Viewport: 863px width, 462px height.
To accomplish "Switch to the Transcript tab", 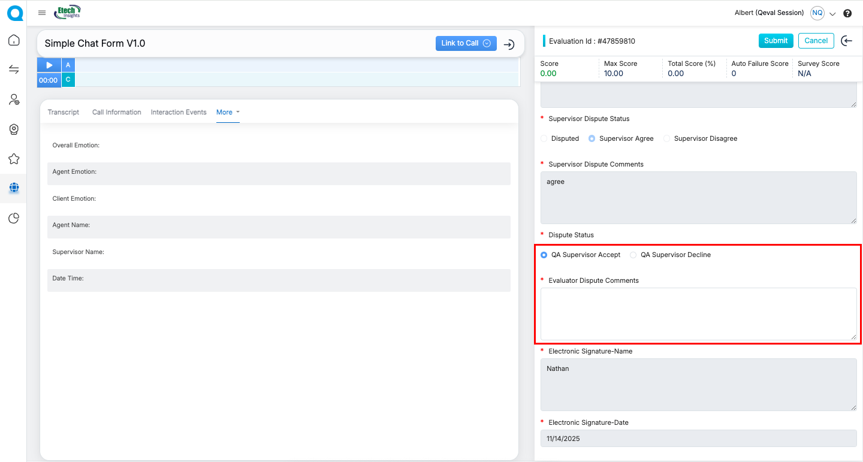I will pyautogui.click(x=64, y=112).
